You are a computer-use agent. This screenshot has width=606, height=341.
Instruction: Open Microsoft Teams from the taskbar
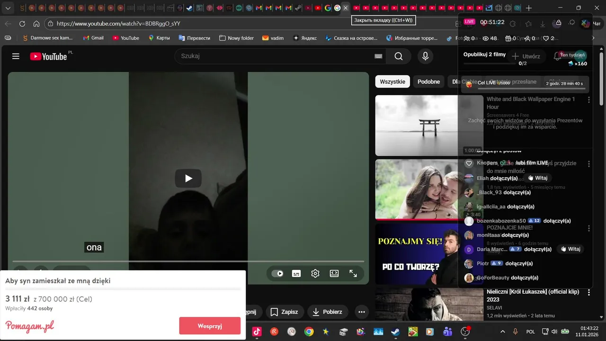pos(447,332)
